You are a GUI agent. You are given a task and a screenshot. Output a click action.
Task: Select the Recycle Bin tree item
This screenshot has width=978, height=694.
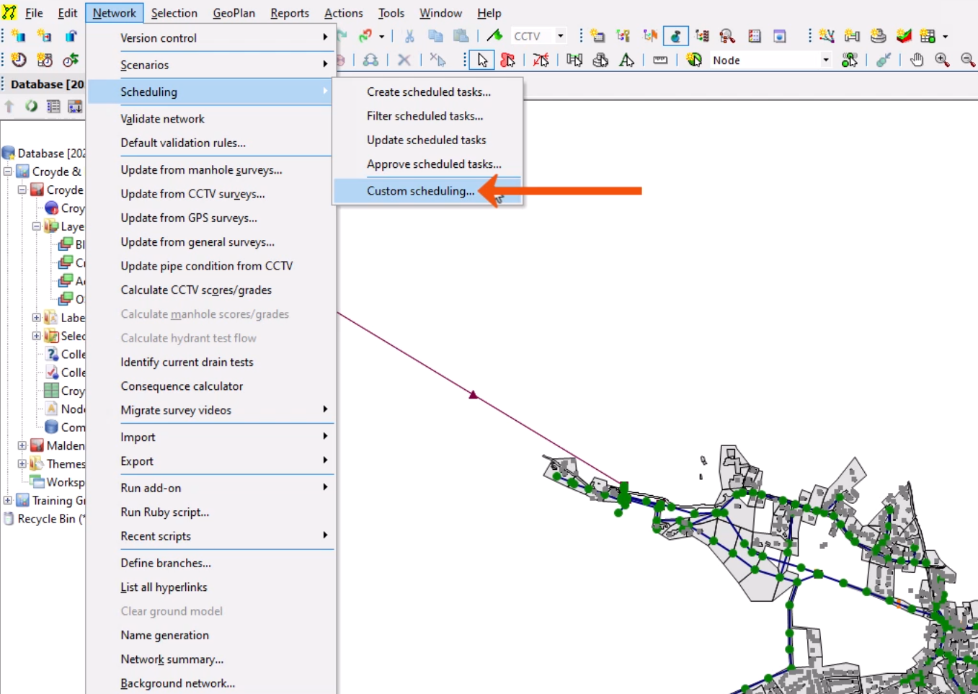click(46, 519)
